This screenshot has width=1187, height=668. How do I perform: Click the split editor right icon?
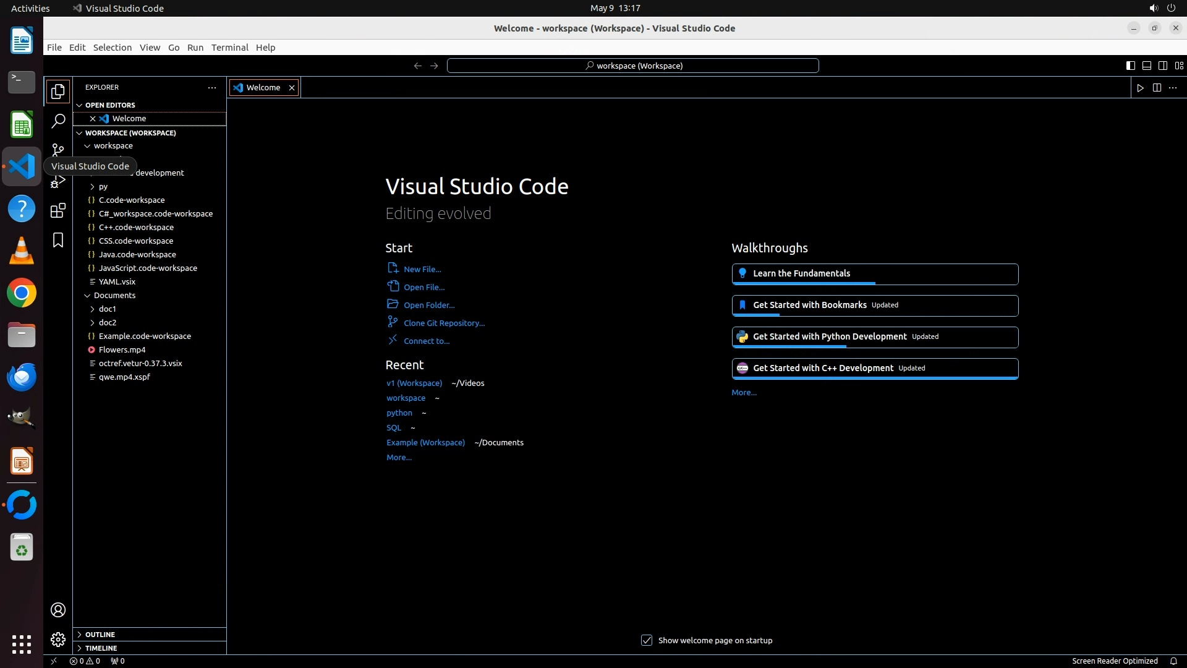1157,88
